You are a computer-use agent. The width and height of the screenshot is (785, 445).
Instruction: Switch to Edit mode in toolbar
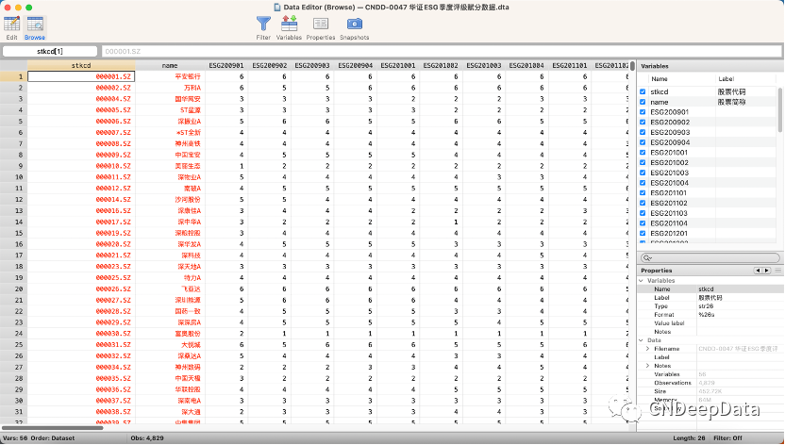(x=11, y=27)
